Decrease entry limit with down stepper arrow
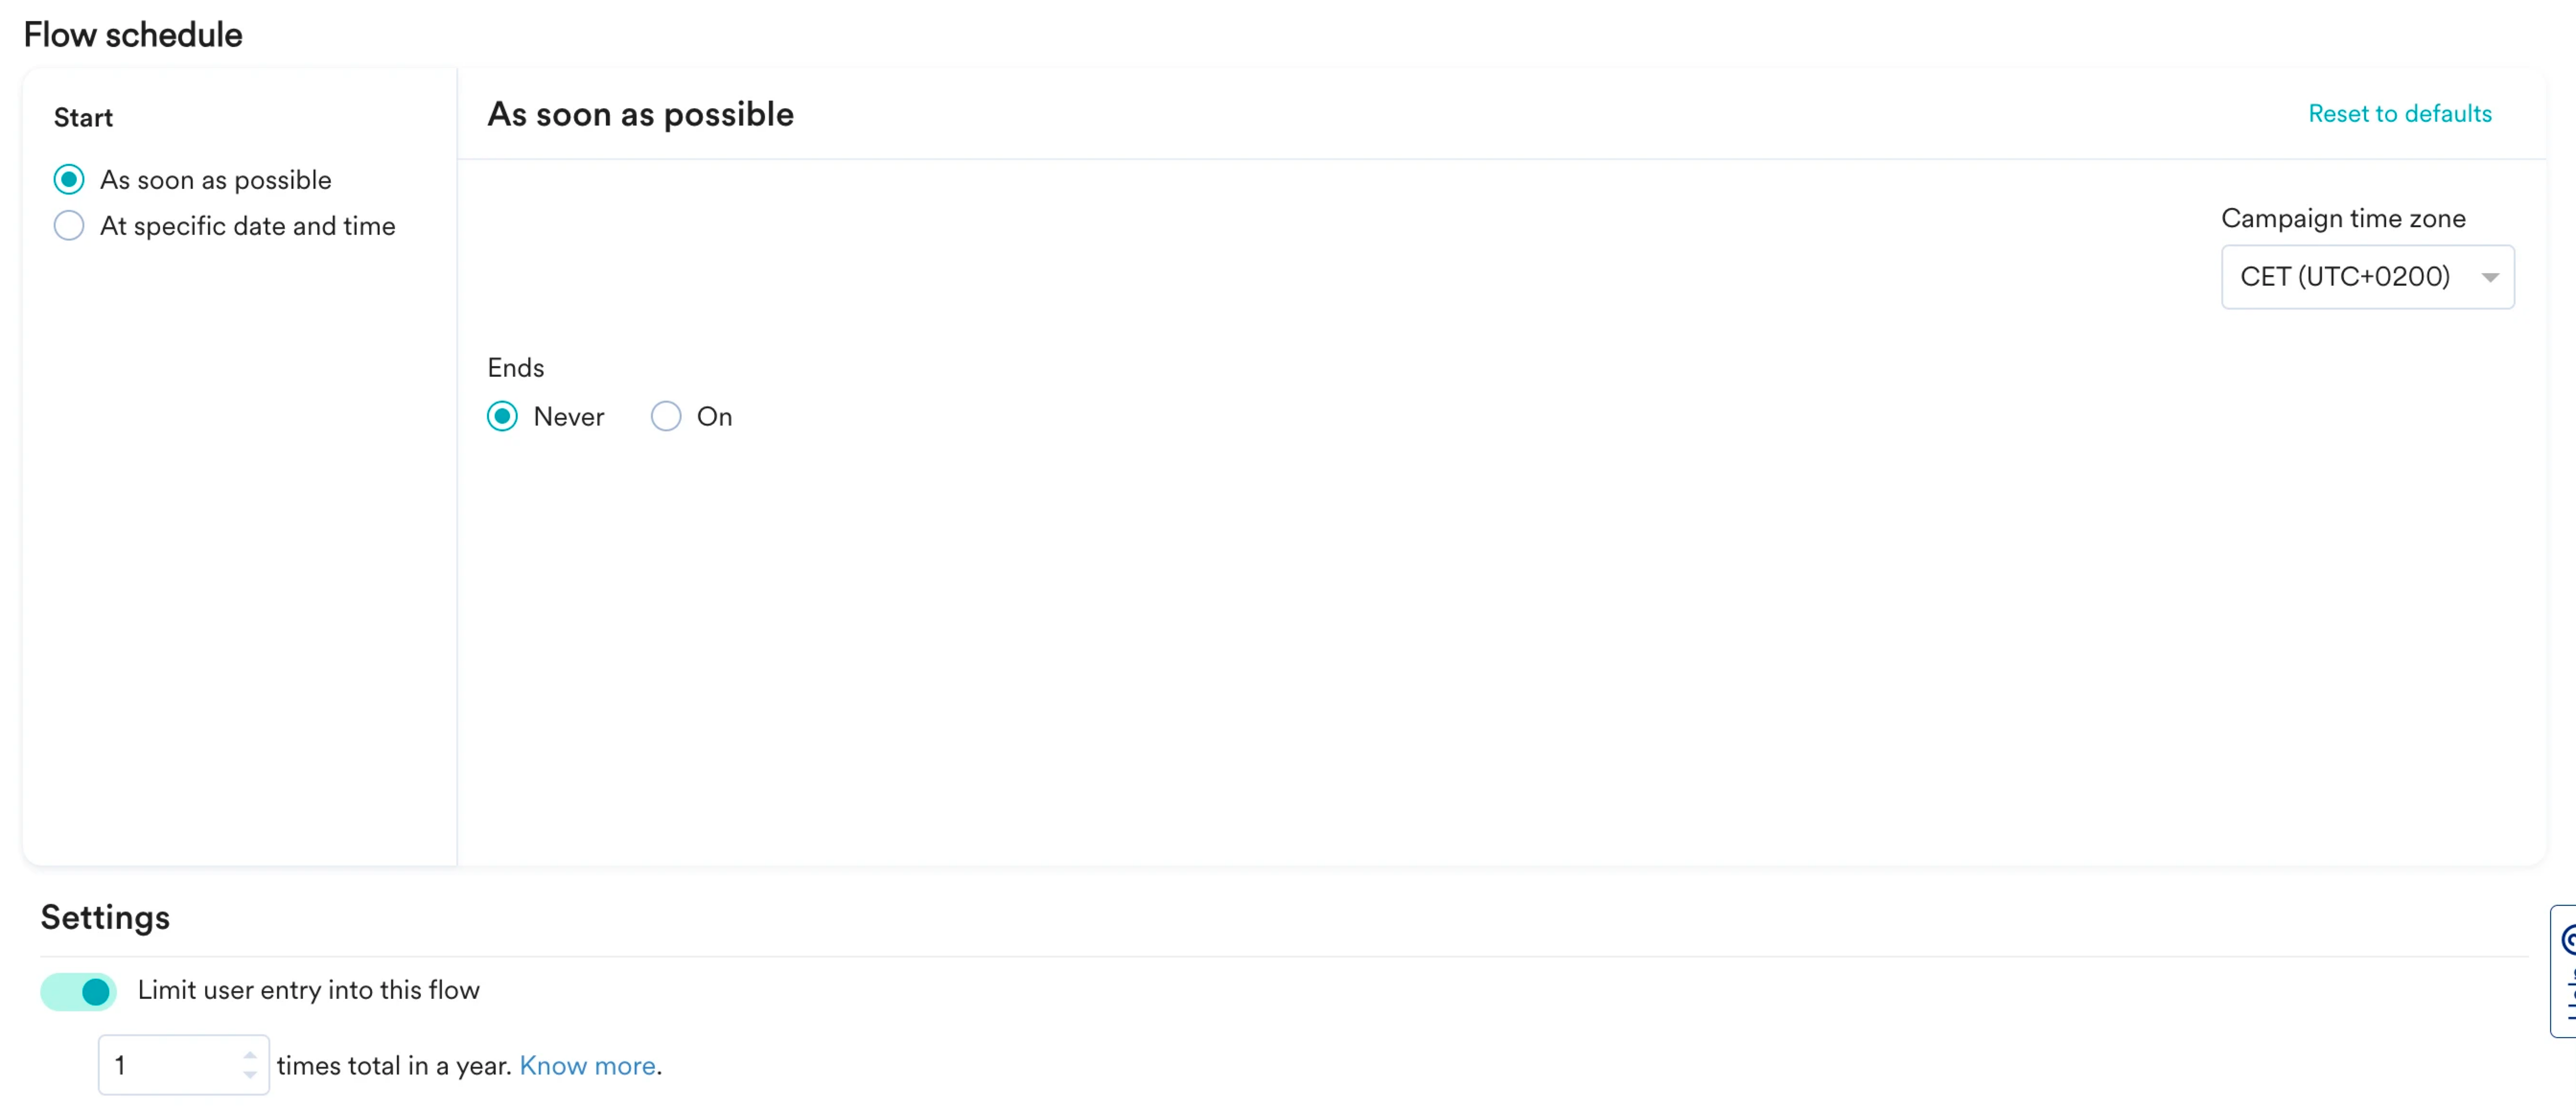The image size is (2576, 1110). (250, 1075)
